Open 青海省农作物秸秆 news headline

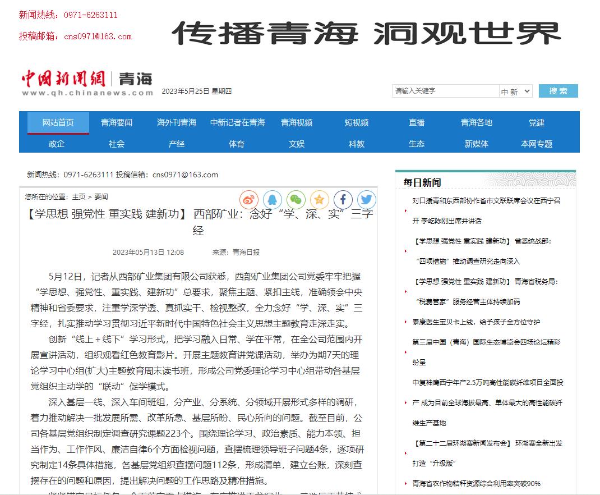476,483
